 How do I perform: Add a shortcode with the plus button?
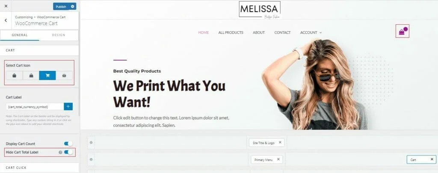coord(68,107)
